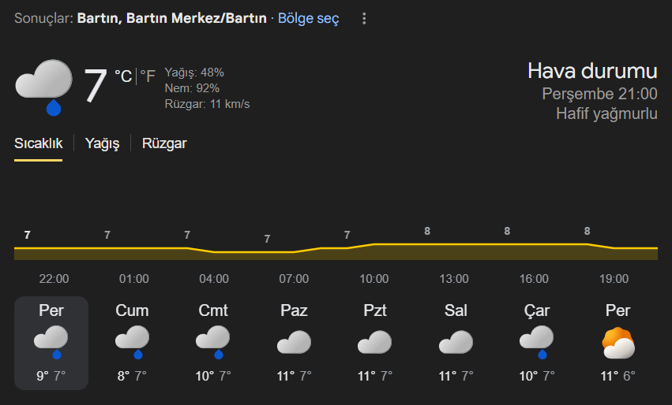Click Salı cloudy forecast icon
Screen dimensions: 672x405
pos(456,343)
